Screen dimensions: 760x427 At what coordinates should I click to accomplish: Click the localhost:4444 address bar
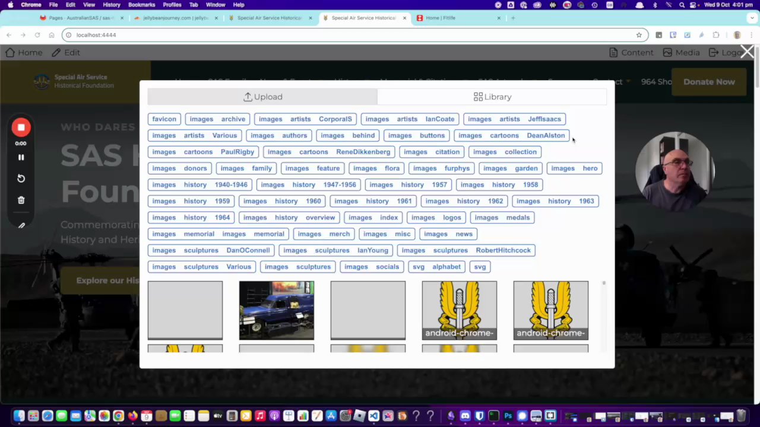(353, 35)
